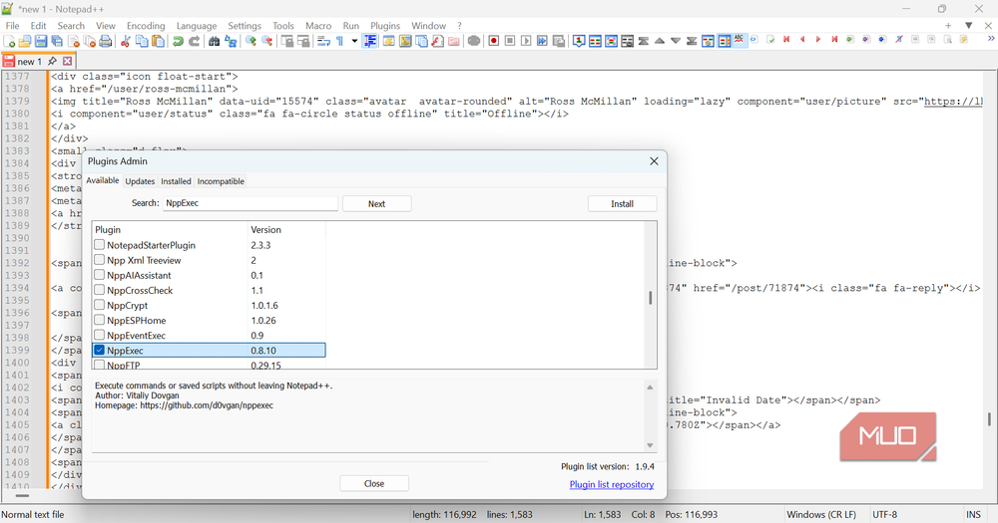Screen dimensions: 998x523
Task: Check the NppFTP checkbox
Action: [x=99, y=365]
